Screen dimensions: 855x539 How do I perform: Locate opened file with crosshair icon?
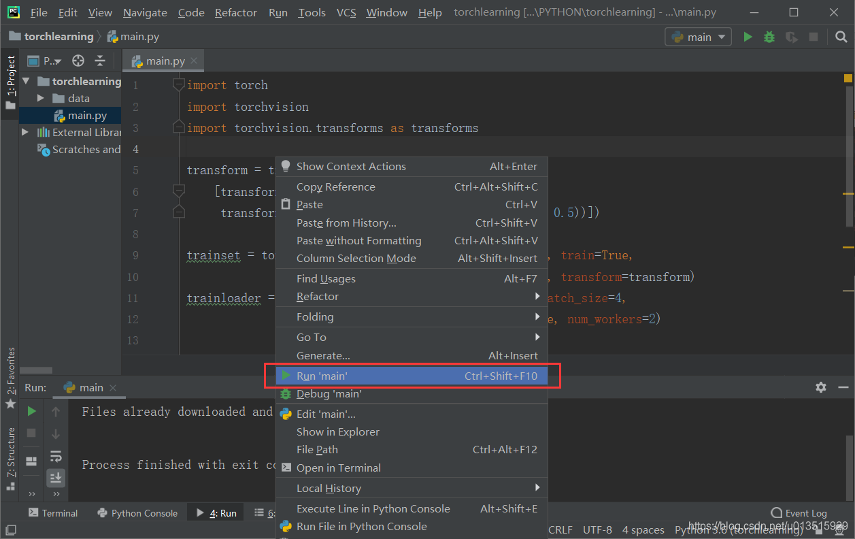point(78,61)
